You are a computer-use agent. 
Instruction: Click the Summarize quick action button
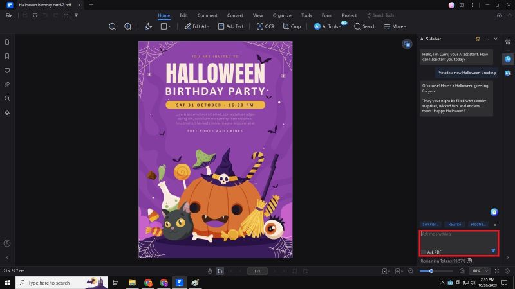431,224
